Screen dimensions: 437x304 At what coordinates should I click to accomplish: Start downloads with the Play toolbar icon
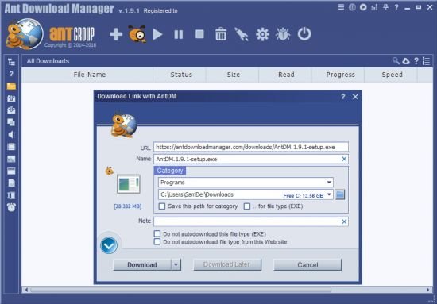157,34
